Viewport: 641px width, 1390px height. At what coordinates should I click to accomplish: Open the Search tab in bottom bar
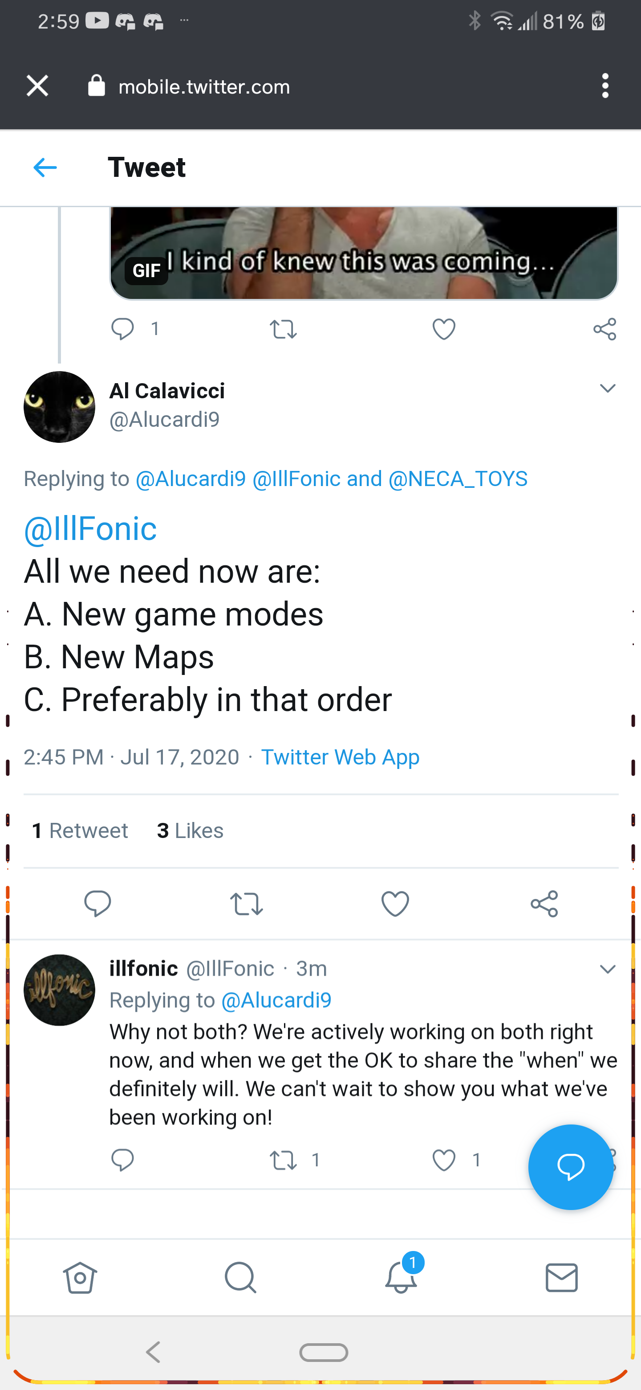240,1278
